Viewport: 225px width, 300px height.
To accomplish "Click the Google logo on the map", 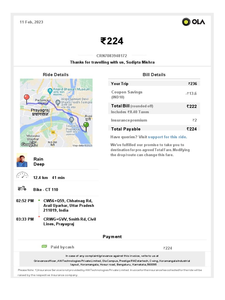I will [28, 144].
